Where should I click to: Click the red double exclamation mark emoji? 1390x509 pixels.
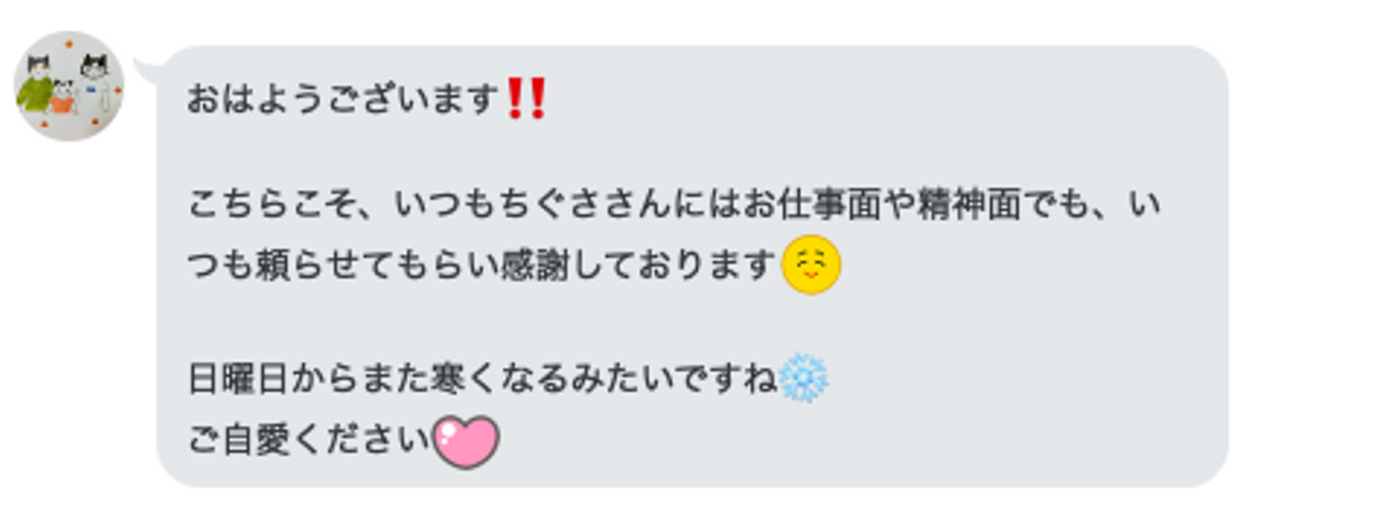pos(526,99)
